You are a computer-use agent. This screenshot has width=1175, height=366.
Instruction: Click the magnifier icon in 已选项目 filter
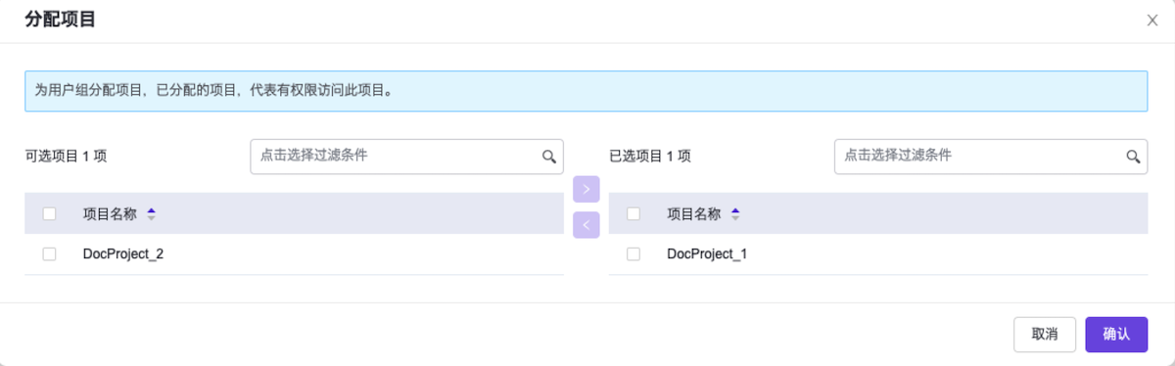coord(1133,157)
